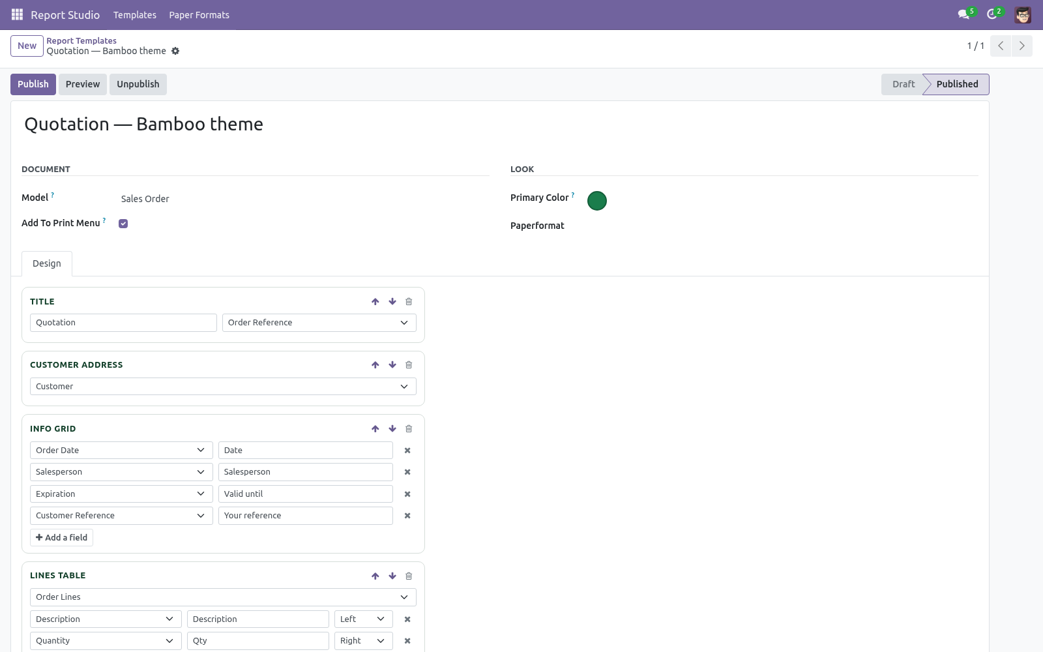The image size is (1043, 652).
Task: Remove the Salesperson field row
Action: pos(407,472)
